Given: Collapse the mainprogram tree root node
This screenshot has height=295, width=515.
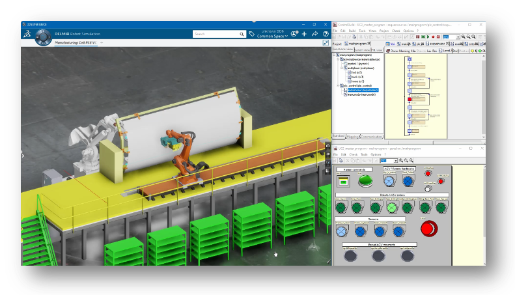Looking at the screenshot, I should (334, 55).
